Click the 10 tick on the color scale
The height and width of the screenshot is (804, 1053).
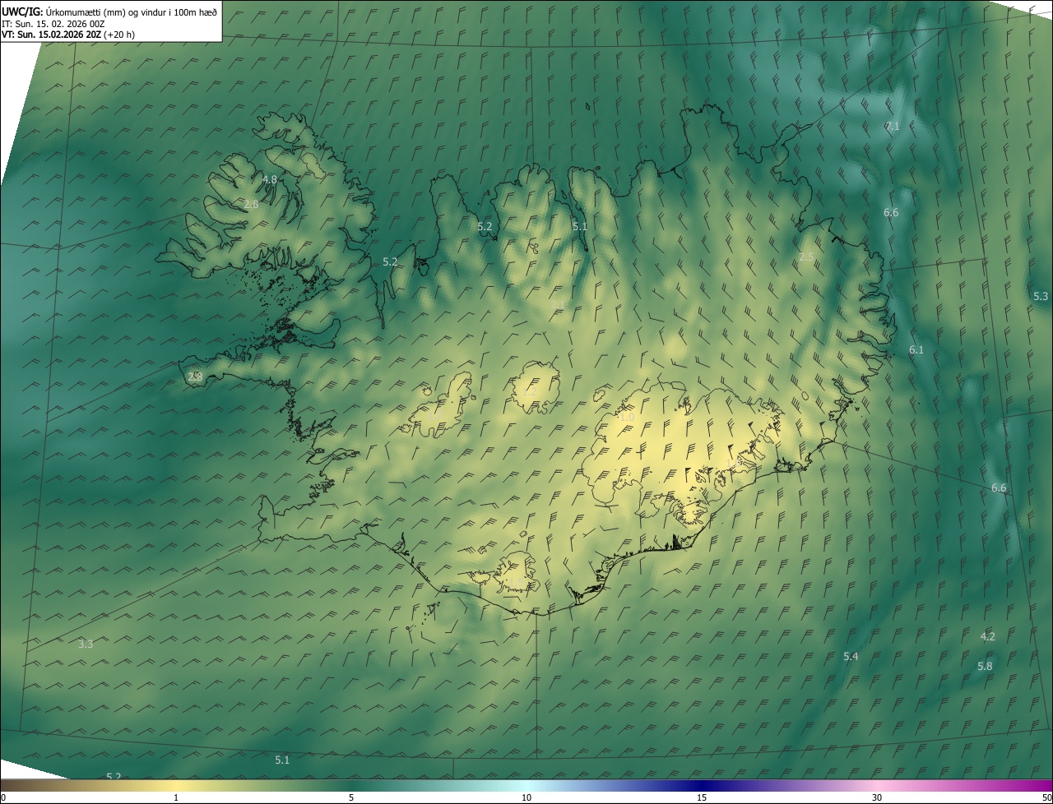pos(526,797)
